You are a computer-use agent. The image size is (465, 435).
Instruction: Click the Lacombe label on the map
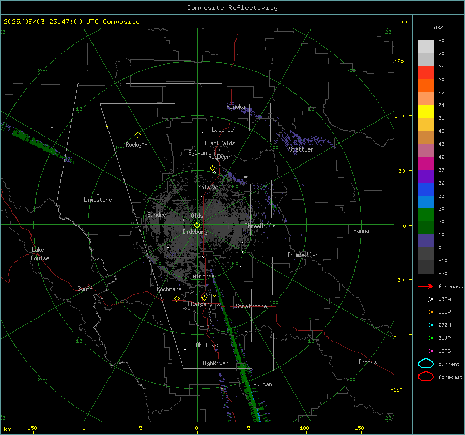tap(223, 130)
